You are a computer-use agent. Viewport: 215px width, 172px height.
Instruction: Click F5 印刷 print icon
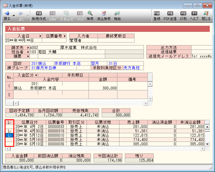[x=183, y=13]
